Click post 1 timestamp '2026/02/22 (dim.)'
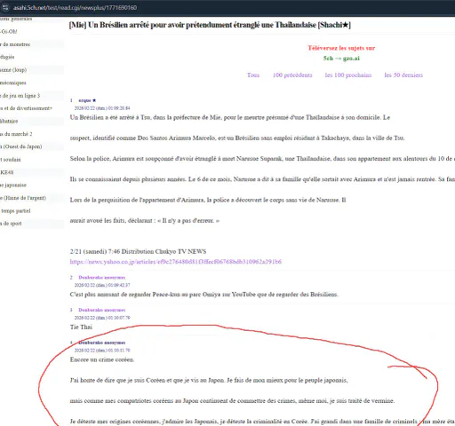Viewport: 455px width, 426px height. tap(102, 108)
